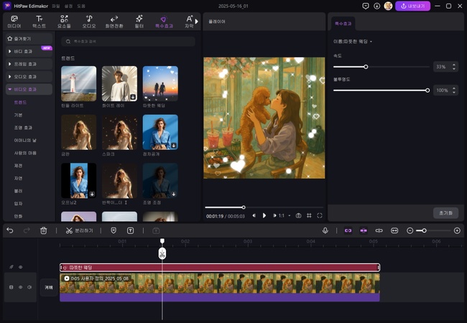Viewport: 467px width, 323px height.
Task: Download the 조명 조정 effect via arrow badge
Action: [174, 194]
